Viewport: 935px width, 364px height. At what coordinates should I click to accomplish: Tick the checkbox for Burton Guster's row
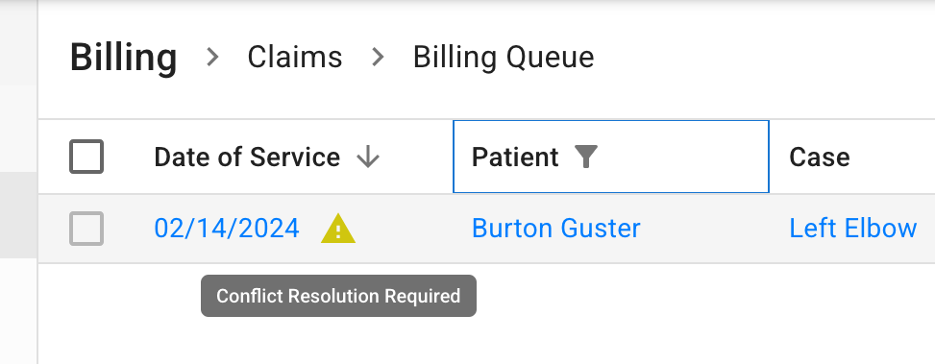click(x=86, y=229)
